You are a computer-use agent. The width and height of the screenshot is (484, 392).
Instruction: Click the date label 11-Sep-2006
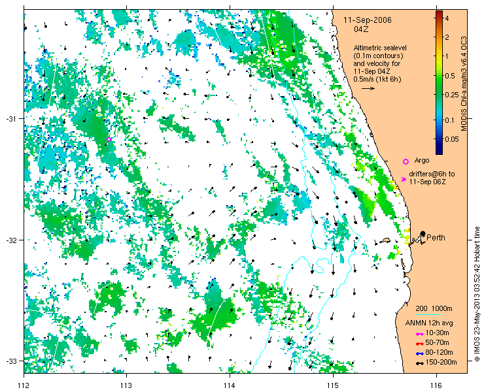pyautogui.click(x=368, y=20)
